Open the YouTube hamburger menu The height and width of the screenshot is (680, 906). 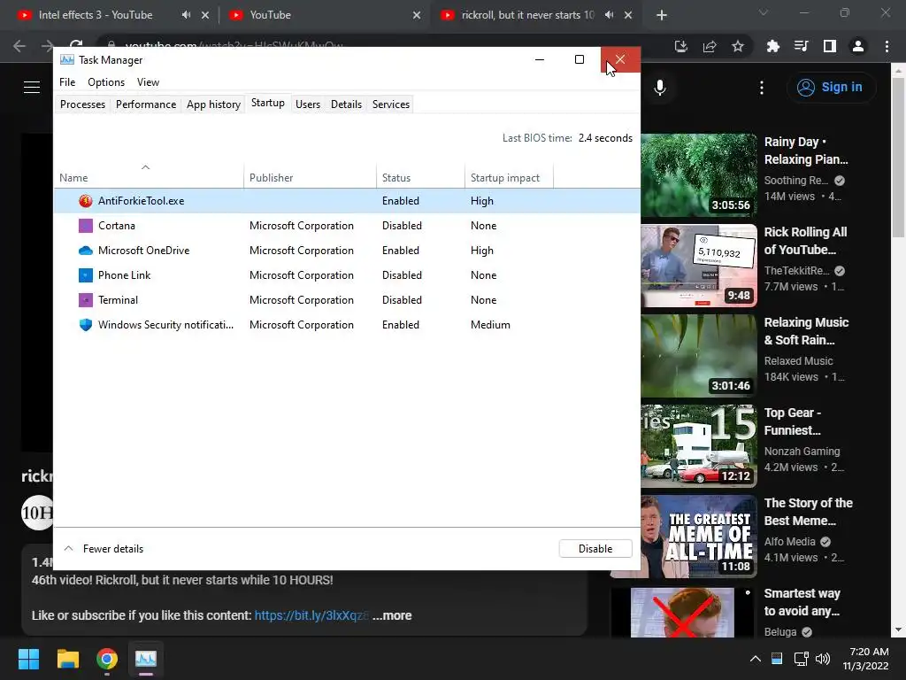pyautogui.click(x=32, y=88)
